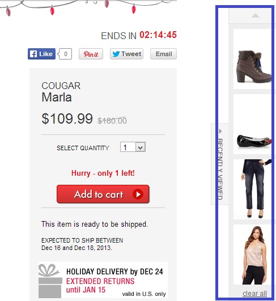The width and height of the screenshot is (276, 301).
Task: Tweet this product
Action: (x=127, y=54)
